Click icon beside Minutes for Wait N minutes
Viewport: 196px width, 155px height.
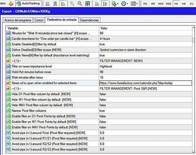[x=8, y=33]
